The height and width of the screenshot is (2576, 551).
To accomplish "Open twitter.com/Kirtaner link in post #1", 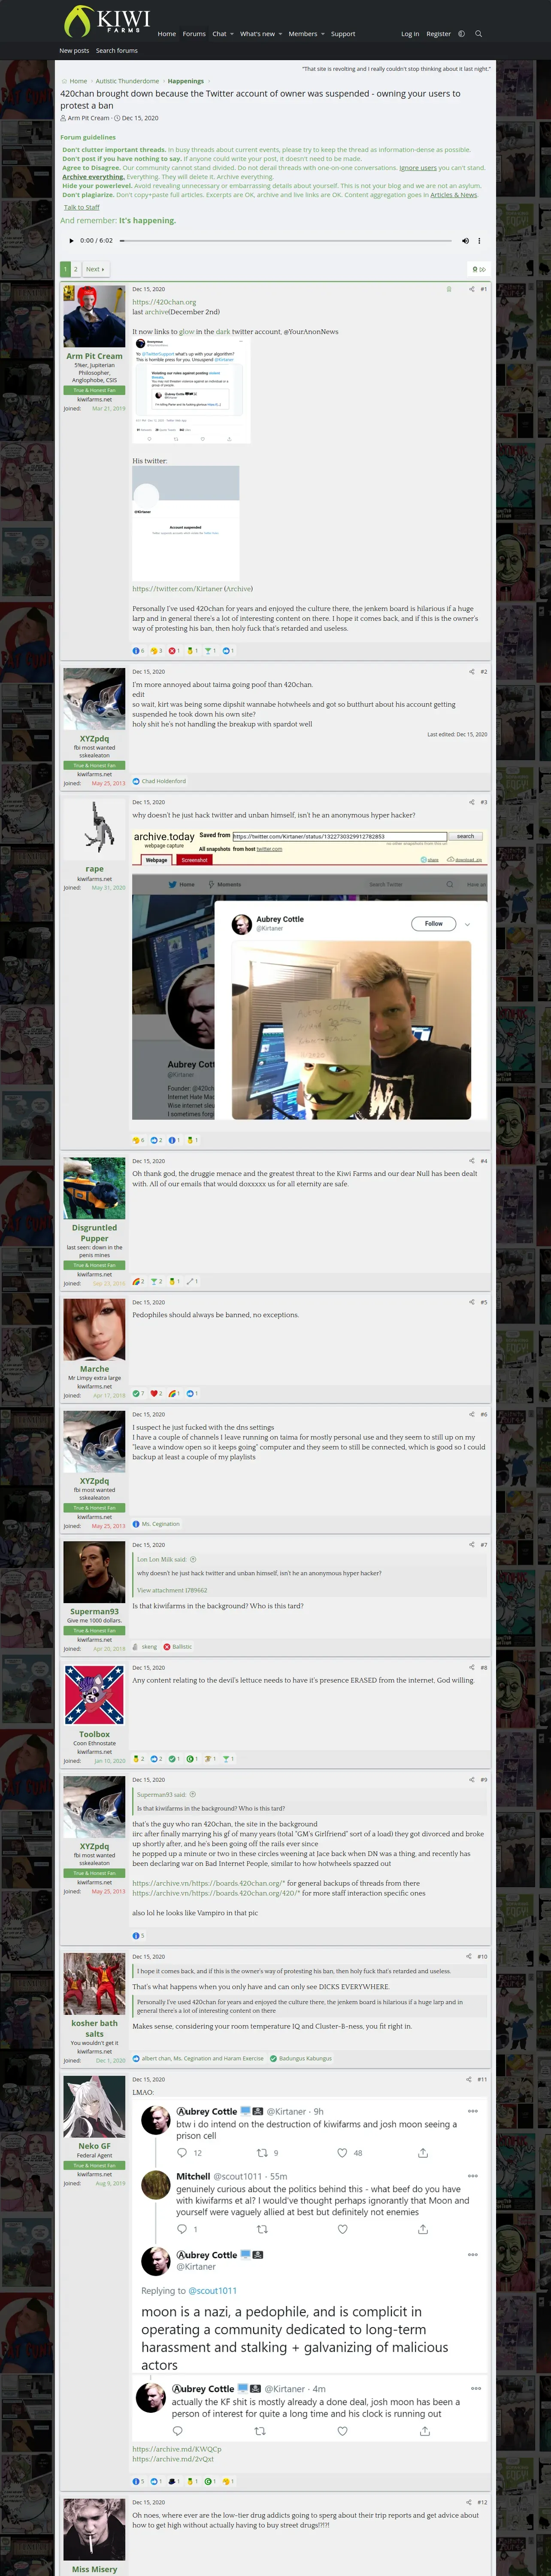I will pyautogui.click(x=177, y=589).
